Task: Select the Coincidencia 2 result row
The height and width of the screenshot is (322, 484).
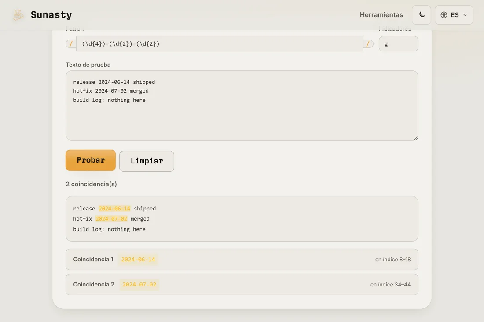Action: (x=242, y=284)
